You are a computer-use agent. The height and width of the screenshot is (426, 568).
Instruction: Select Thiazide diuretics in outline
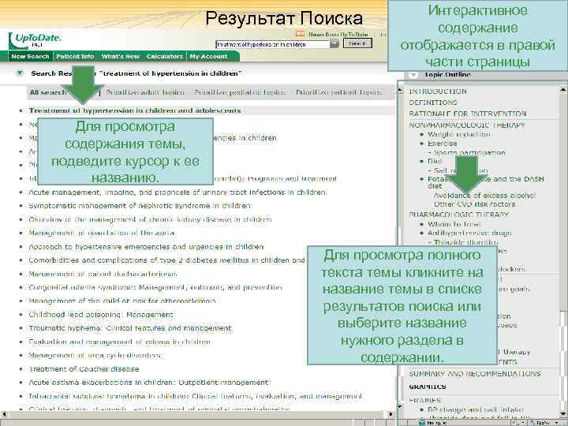465,242
